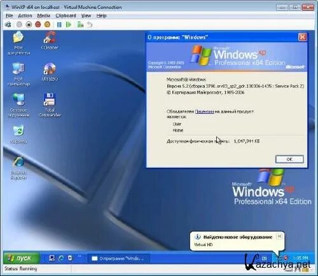Open the Clipboard menu

[66, 16]
